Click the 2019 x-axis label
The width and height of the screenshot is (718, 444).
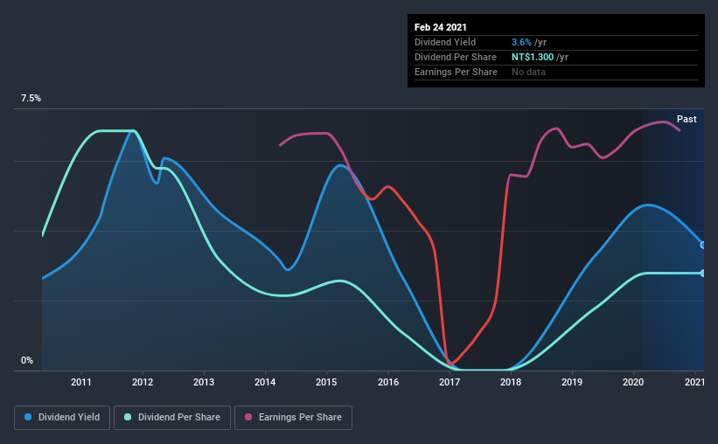pyautogui.click(x=572, y=382)
